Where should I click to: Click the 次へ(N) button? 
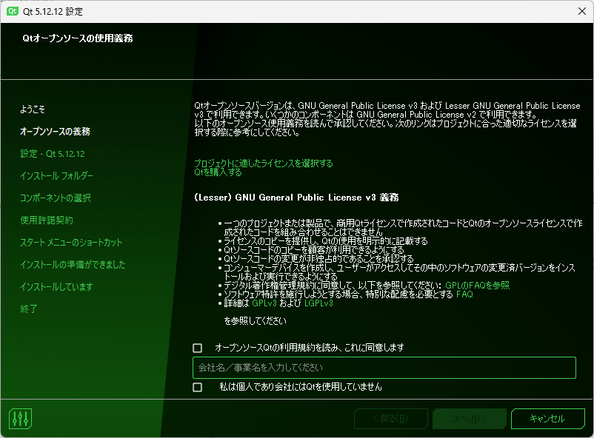tap(470, 419)
